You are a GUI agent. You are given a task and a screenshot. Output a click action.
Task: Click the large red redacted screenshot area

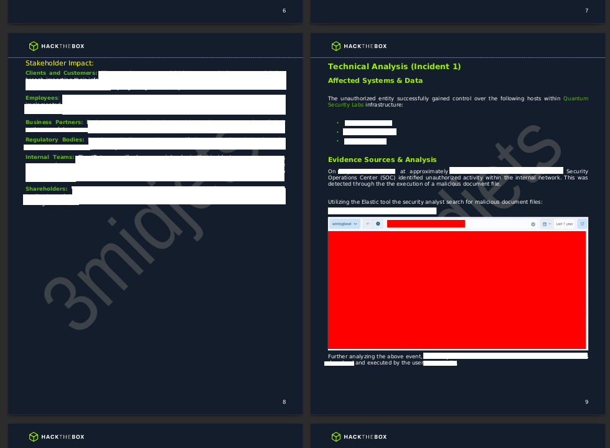coord(457,290)
